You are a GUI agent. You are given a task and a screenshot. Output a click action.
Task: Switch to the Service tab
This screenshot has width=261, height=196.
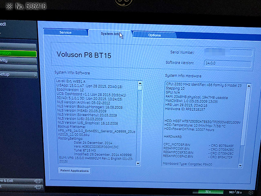(66, 33)
